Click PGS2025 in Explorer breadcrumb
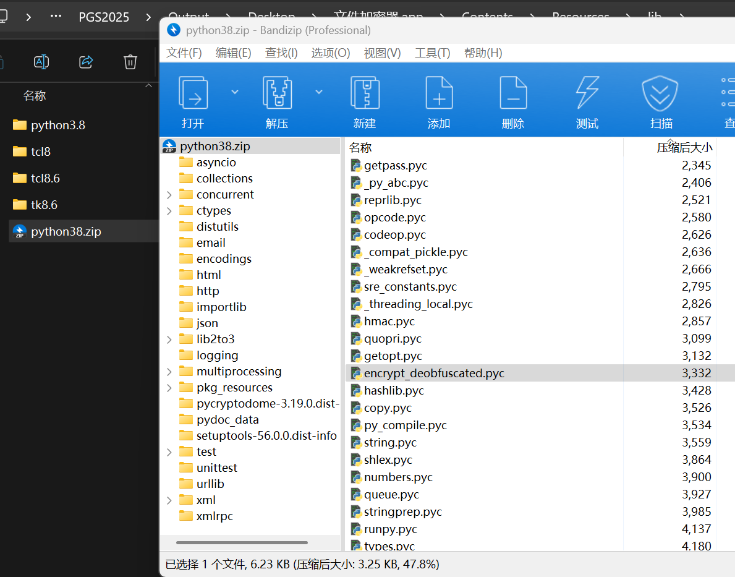 click(104, 17)
